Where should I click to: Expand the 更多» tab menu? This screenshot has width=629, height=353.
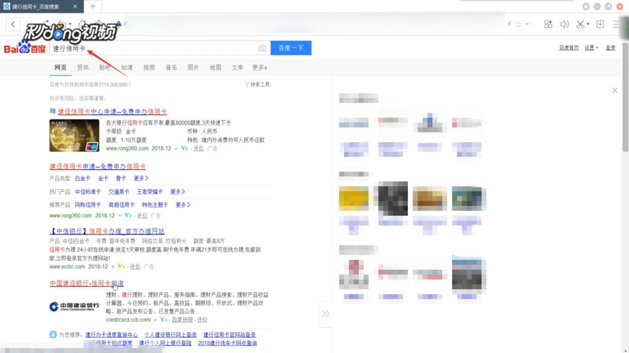(x=260, y=68)
